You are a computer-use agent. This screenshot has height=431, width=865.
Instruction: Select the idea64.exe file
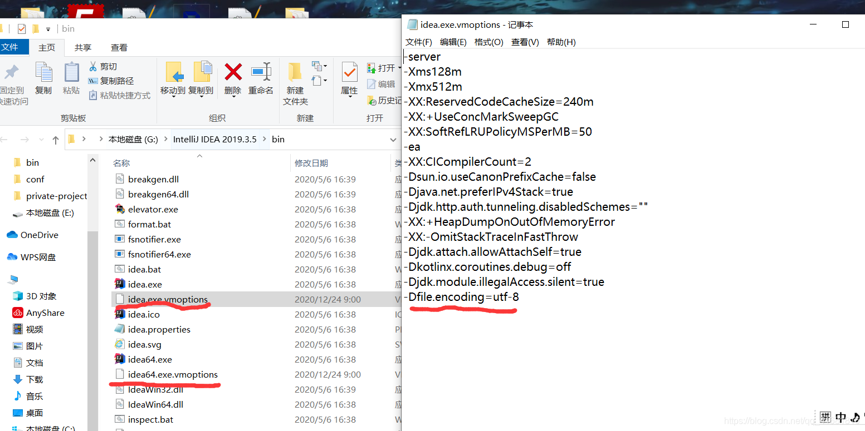150,359
